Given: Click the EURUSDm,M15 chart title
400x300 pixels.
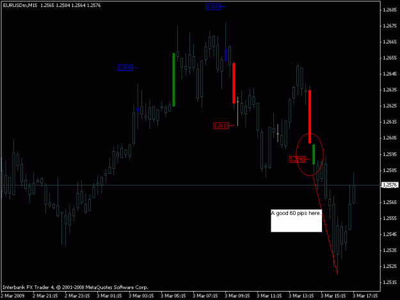Looking at the screenshot, I should 20,5.
